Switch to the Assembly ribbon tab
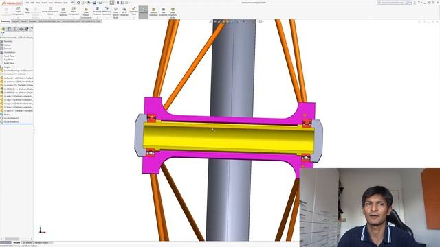Image resolution: width=440 pixels, height=247 pixels. click(5, 21)
